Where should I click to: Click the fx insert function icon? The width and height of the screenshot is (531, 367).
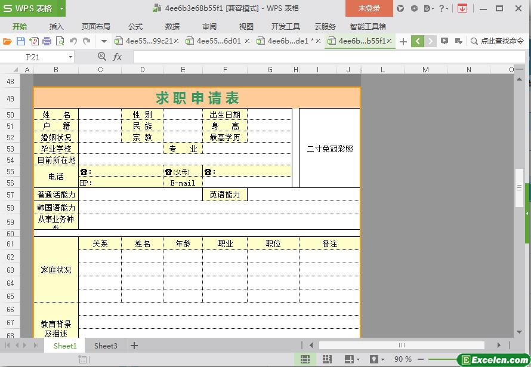pos(118,57)
